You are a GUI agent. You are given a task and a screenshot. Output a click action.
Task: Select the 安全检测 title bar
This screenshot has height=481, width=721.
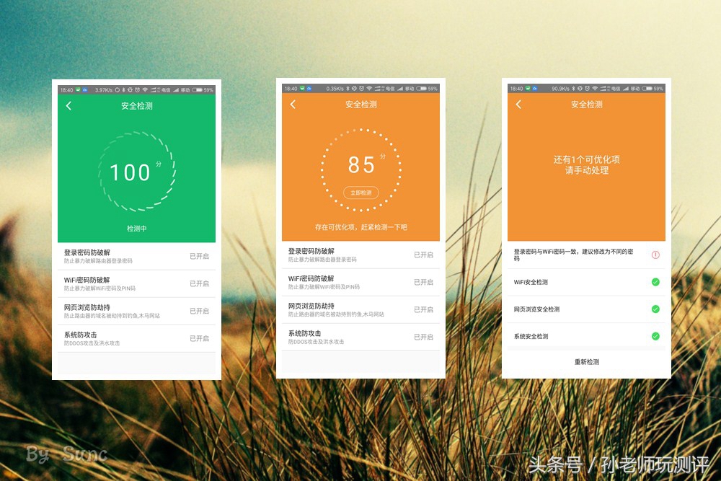click(x=137, y=106)
